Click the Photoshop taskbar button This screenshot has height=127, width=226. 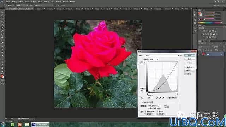tap(40, 125)
